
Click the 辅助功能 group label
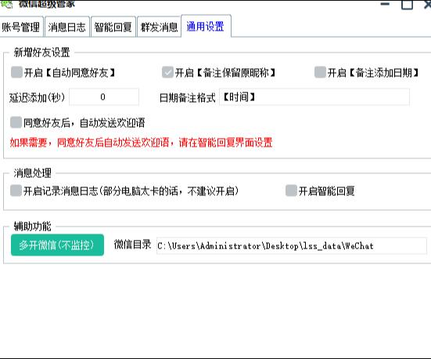(x=32, y=227)
